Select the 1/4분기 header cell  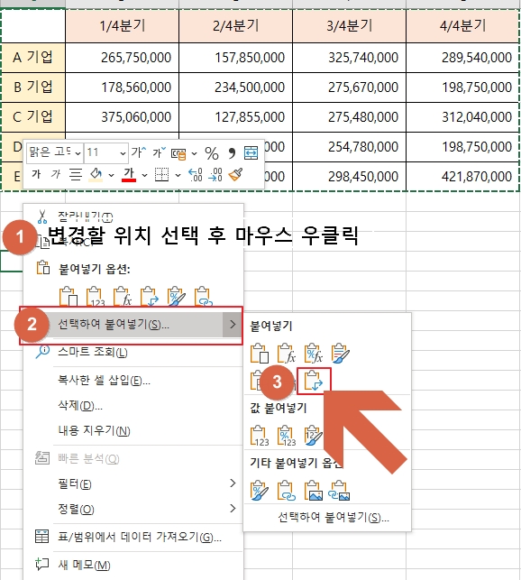[123, 26]
